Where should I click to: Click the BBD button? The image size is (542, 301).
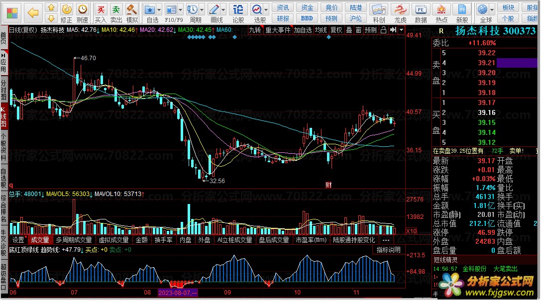coord(307,18)
